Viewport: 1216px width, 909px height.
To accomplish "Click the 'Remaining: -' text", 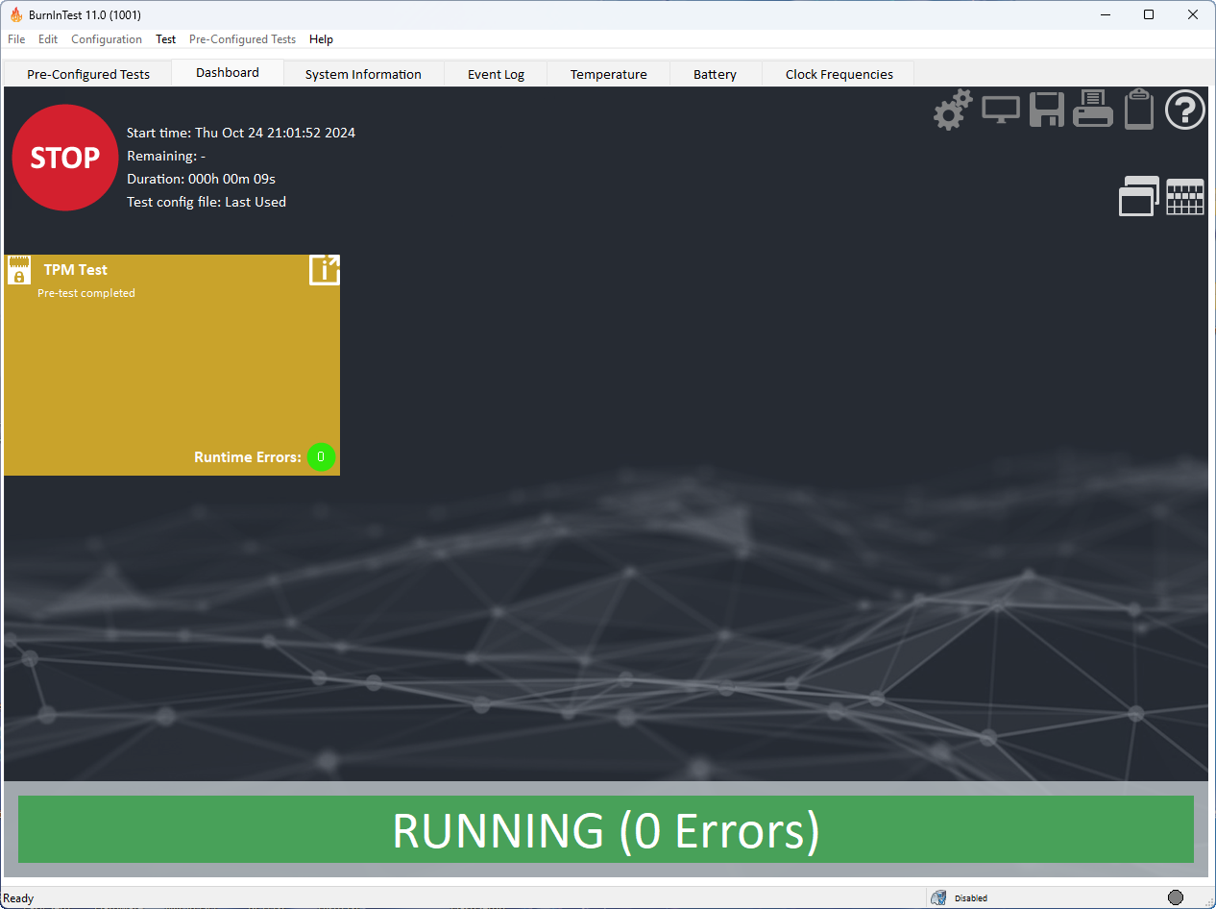I will point(166,156).
